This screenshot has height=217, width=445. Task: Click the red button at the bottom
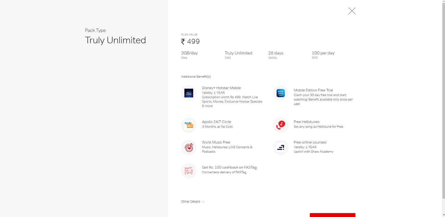(x=333, y=215)
